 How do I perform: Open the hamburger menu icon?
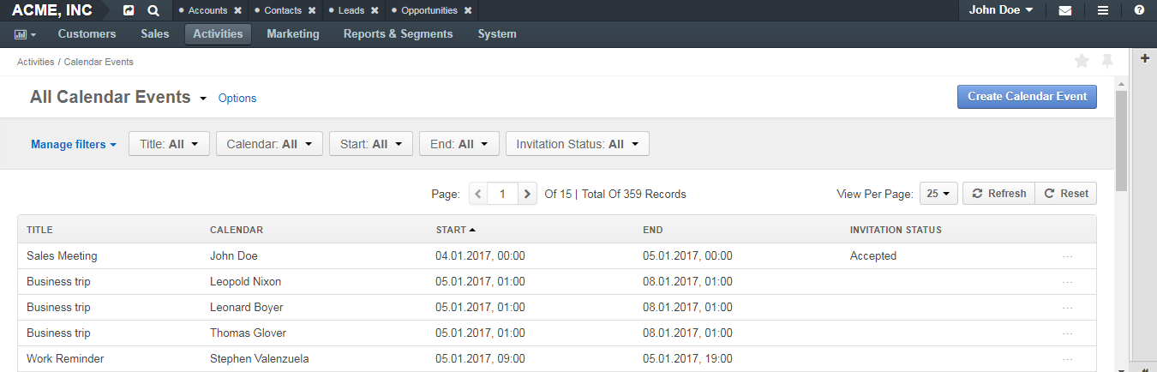click(1103, 11)
